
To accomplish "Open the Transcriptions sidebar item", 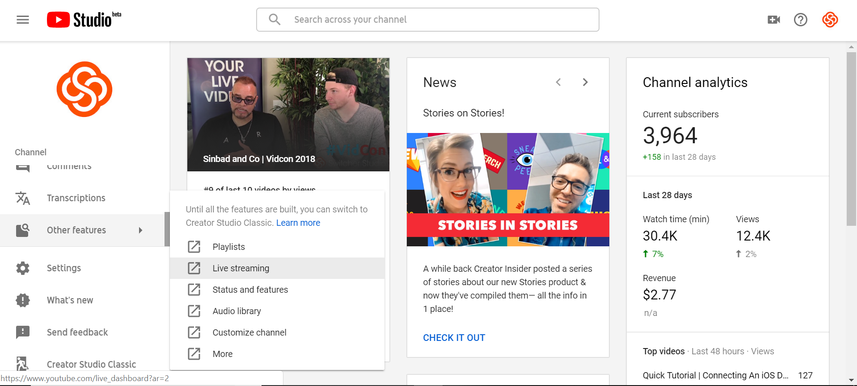I will (76, 198).
